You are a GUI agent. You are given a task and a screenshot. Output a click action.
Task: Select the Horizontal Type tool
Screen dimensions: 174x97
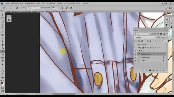tap(2, 61)
